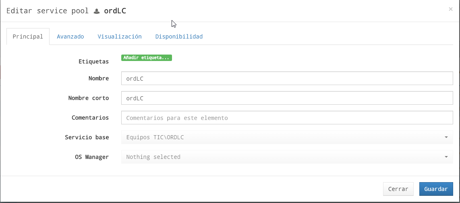Open the Visualización tab

[120, 37]
